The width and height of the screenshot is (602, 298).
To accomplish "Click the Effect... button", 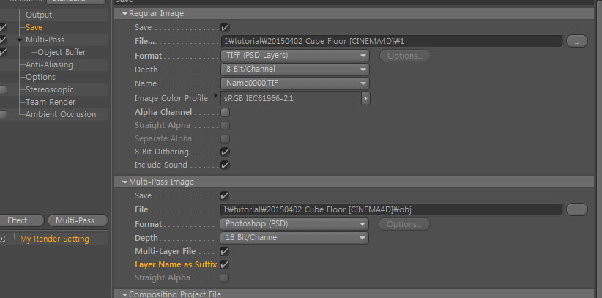I will click(x=20, y=220).
